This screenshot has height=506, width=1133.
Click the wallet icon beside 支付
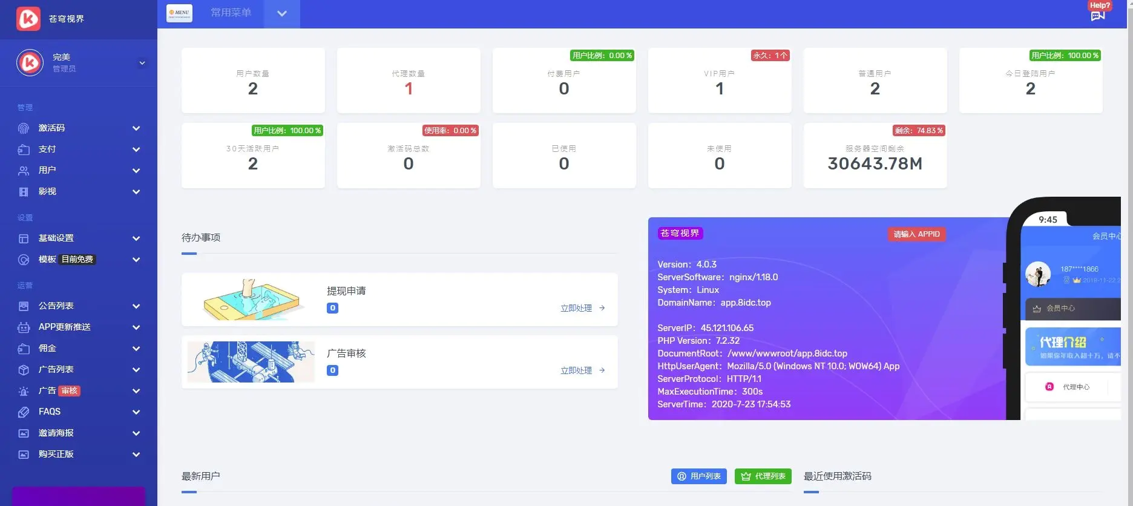click(24, 149)
